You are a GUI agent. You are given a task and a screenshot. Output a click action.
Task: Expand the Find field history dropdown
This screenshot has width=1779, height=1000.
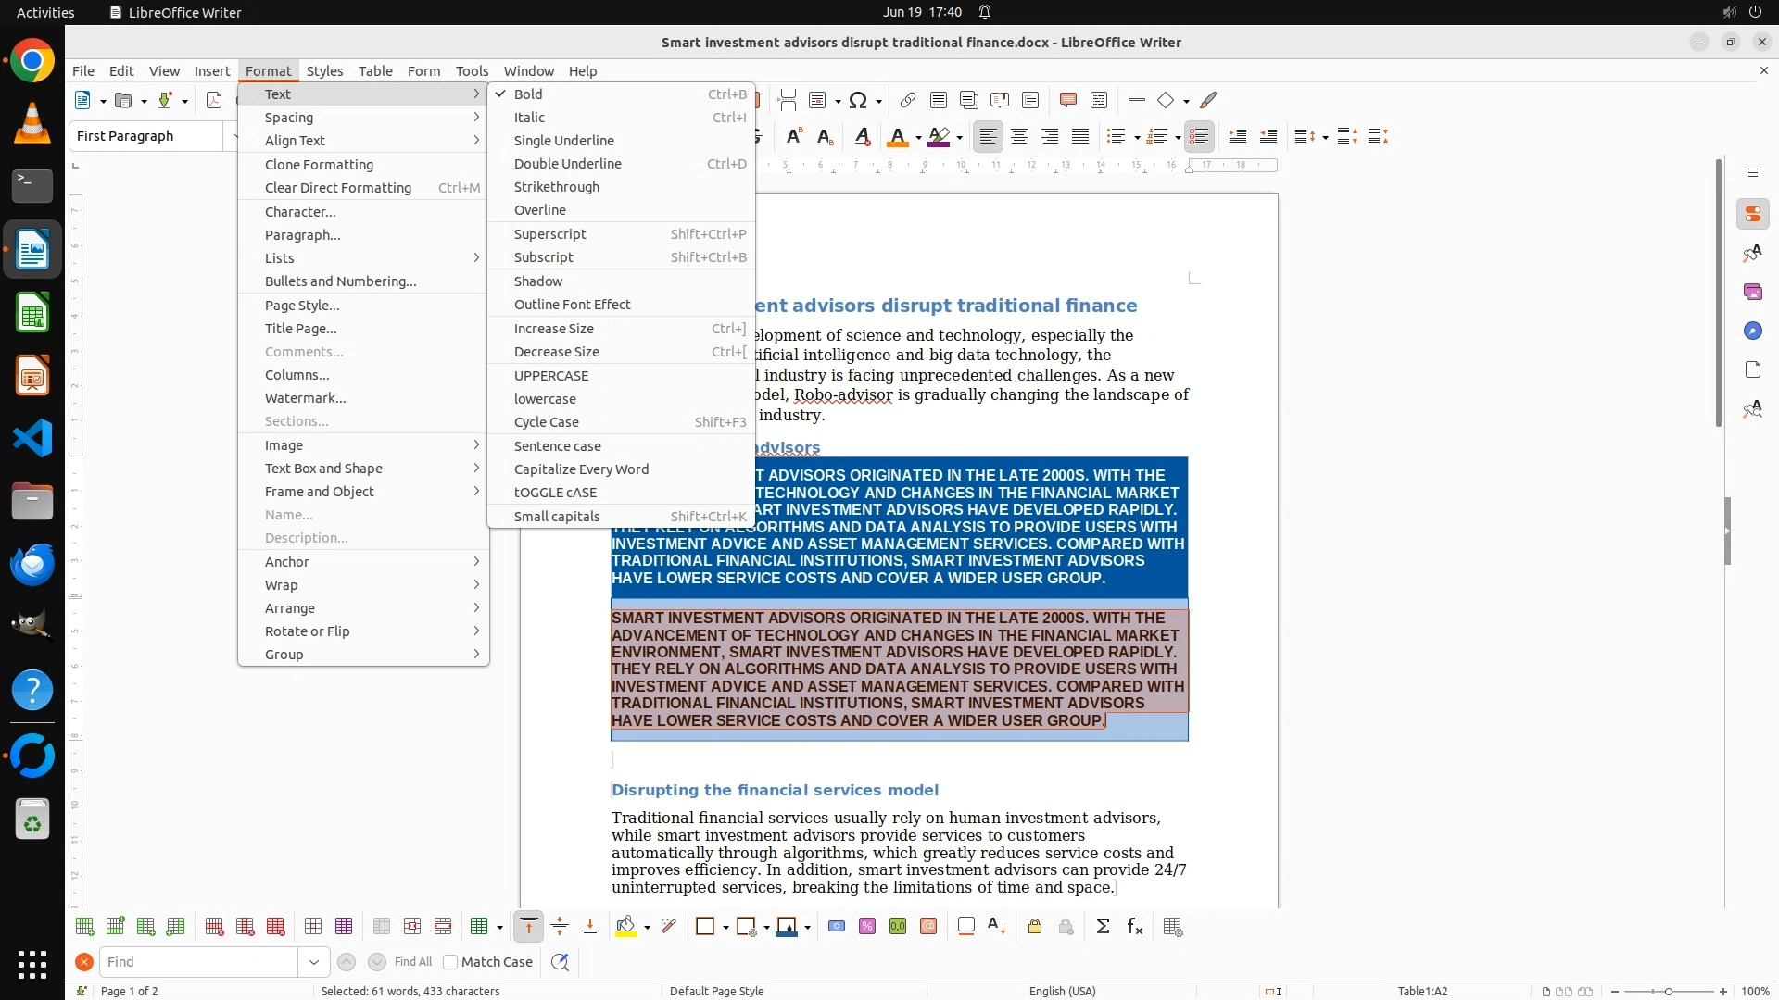click(x=314, y=962)
